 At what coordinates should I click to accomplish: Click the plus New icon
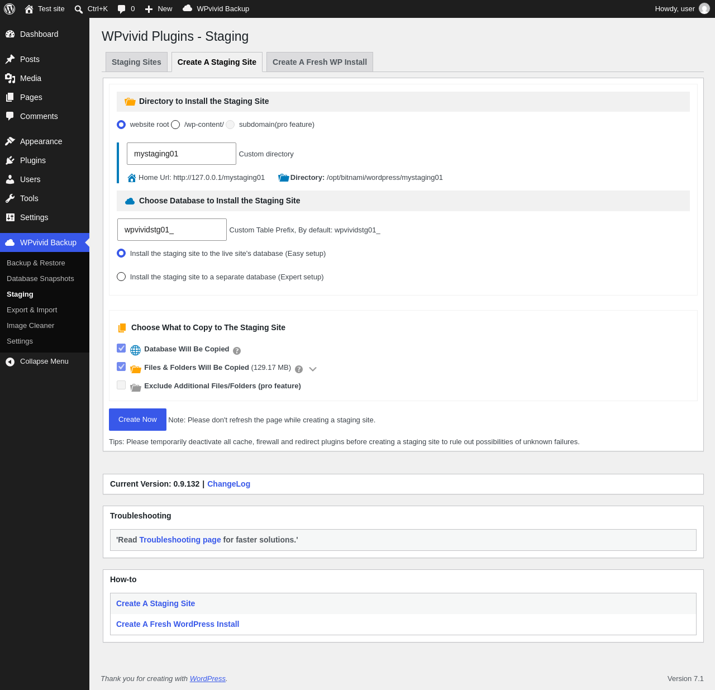[149, 9]
